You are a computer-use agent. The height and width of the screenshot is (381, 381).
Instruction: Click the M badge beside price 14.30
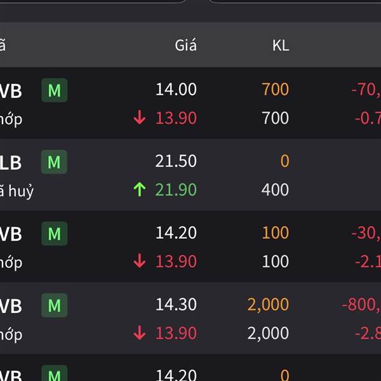click(55, 305)
